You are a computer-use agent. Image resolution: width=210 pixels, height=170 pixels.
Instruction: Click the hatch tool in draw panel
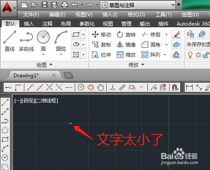(76, 55)
